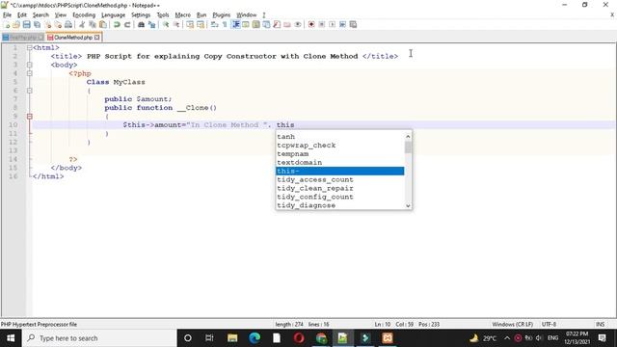Viewport: 617px width, 347px height.
Task: Run macro multiple times icon
Action: [x=343, y=24]
